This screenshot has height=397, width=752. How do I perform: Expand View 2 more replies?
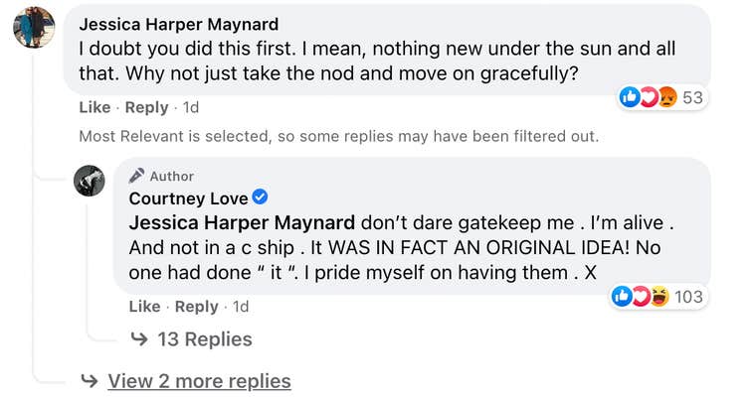click(x=199, y=380)
